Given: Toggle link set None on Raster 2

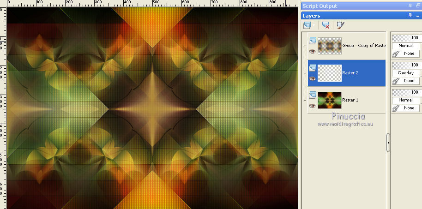Looking at the screenshot, I should point(406,81).
